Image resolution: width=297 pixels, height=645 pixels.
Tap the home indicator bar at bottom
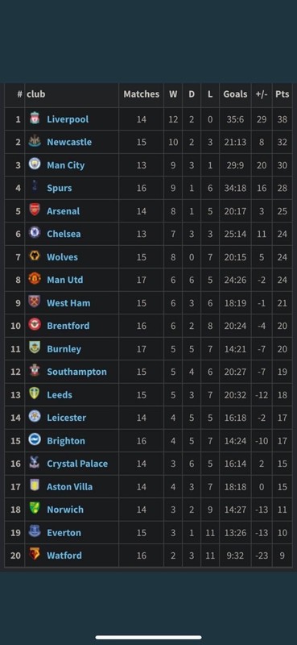click(148, 637)
